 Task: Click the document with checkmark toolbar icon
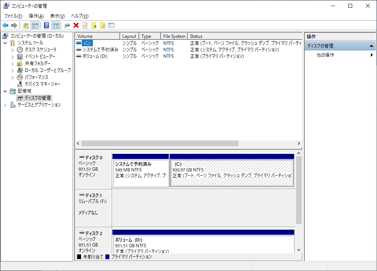(85, 25)
